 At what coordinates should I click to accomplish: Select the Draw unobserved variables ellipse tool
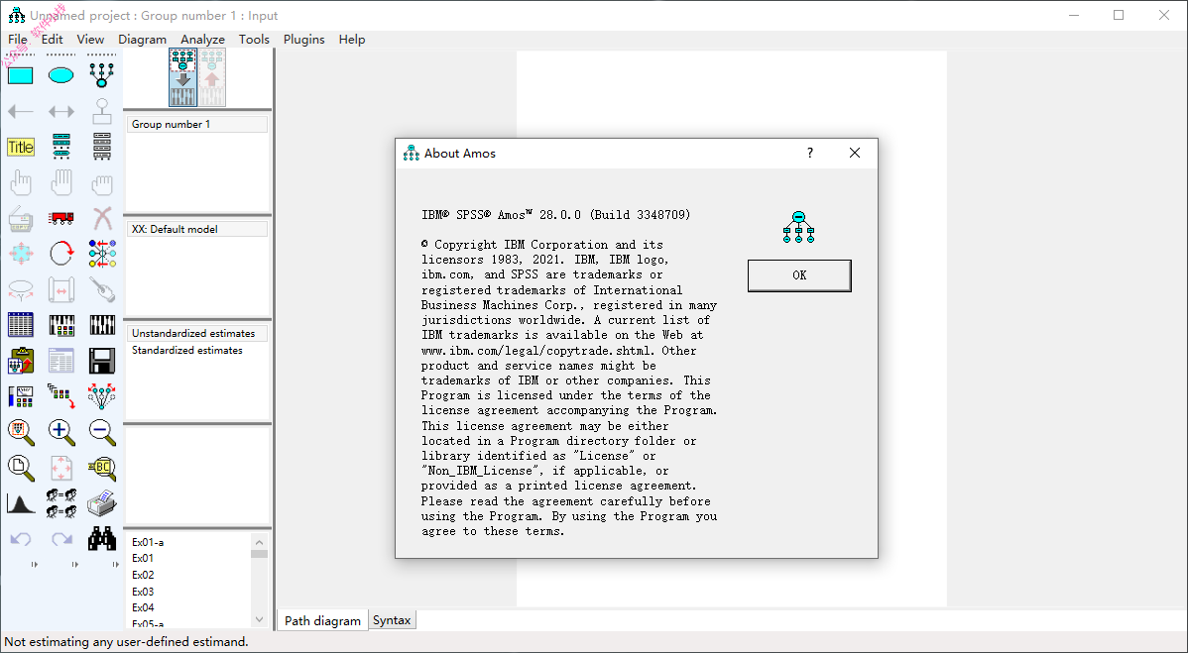(61, 75)
